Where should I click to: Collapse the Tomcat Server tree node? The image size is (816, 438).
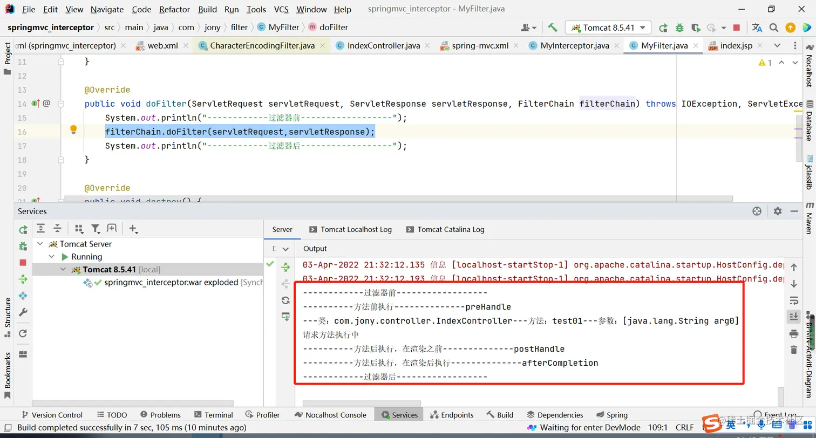pyautogui.click(x=40, y=244)
